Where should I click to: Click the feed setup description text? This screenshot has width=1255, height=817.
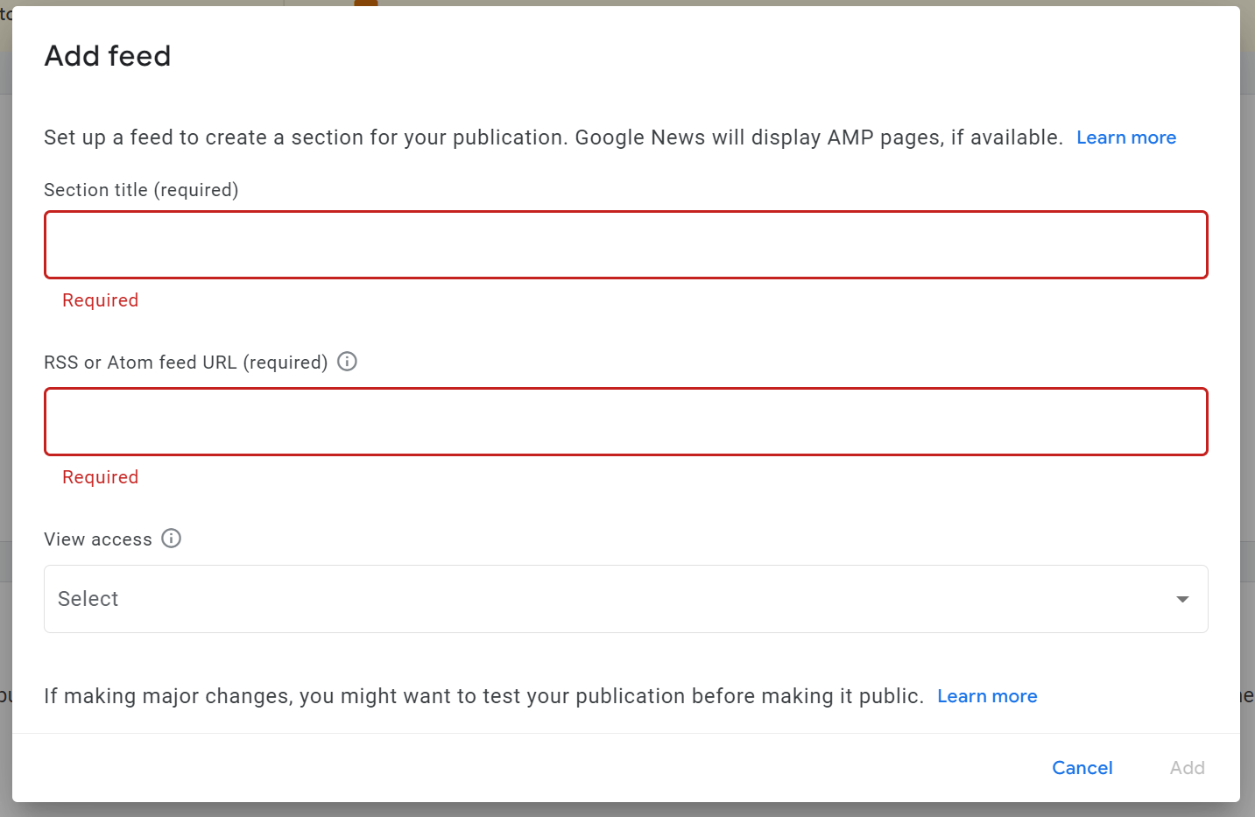click(552, 137)
